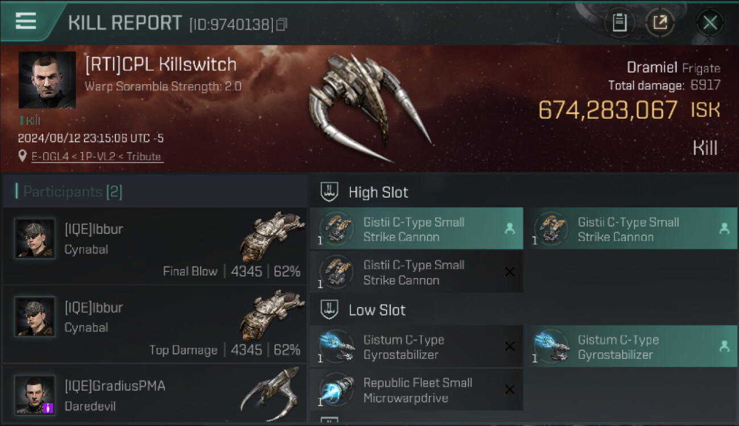
Task: Open the E-OGL4 Tribute location link
Action: (97, 157)
